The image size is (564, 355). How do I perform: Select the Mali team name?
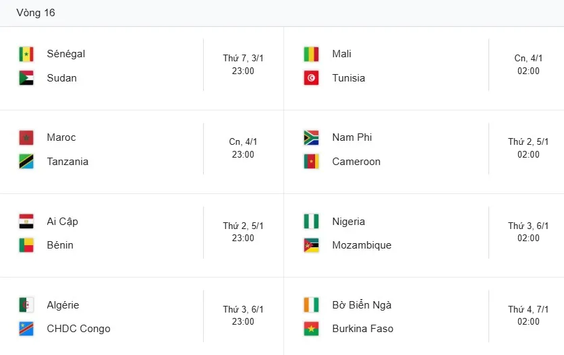tap(342, 54)
